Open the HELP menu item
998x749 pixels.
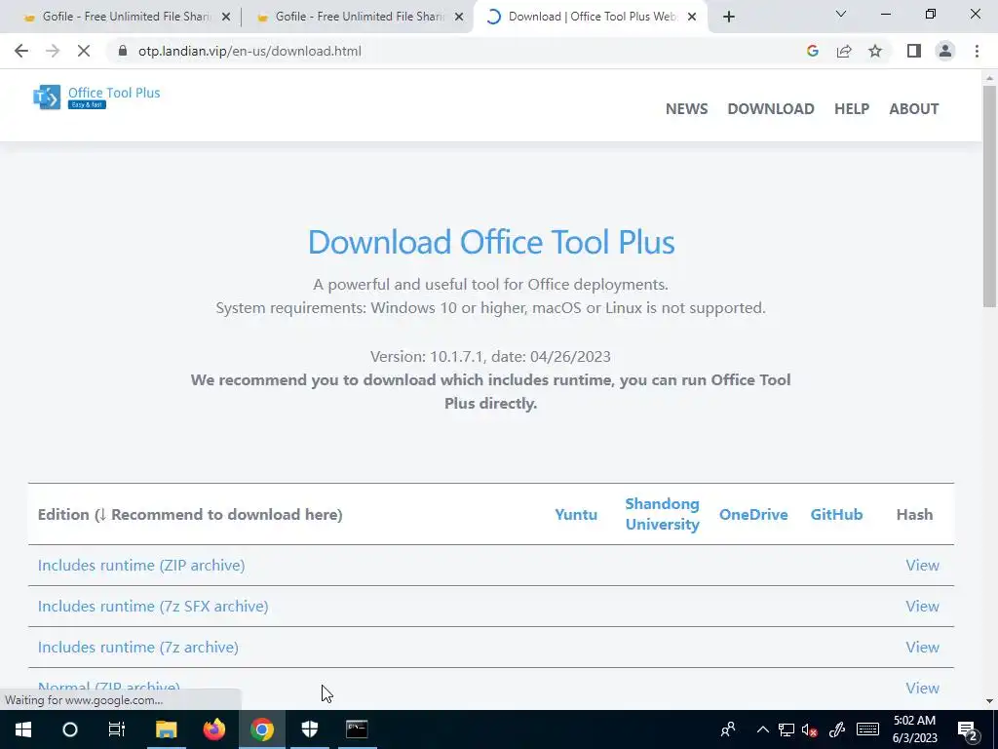coord(852,109)
